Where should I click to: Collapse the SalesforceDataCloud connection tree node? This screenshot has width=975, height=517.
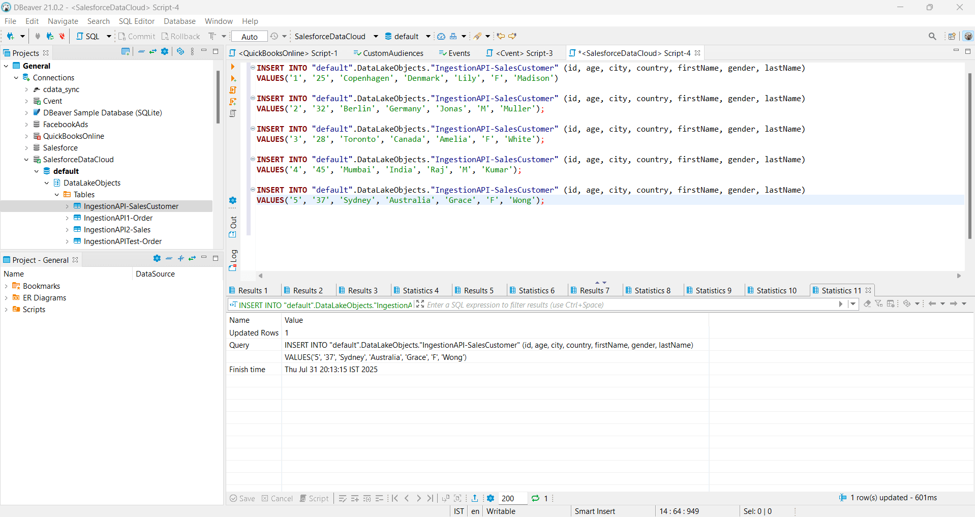[26, 160]
